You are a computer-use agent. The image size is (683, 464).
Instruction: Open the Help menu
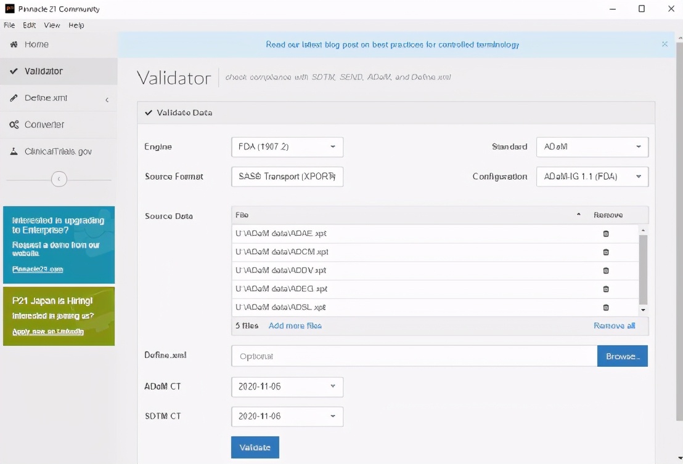(x=76, y=25)
